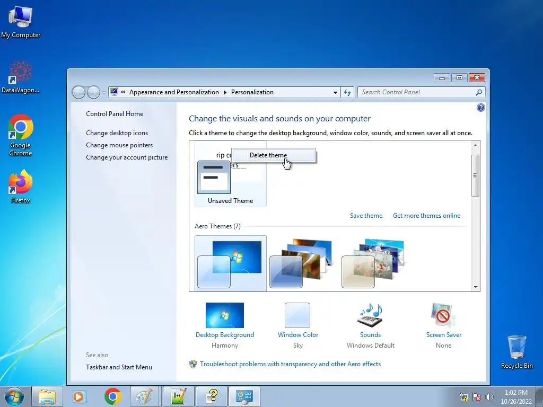543x407 pixels.
Task: Open Change mouse pointers link
Action: point(119,145)
